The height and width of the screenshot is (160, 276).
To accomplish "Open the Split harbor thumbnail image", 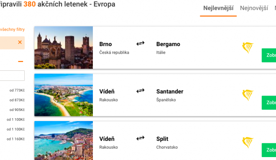I will (64, 140).
